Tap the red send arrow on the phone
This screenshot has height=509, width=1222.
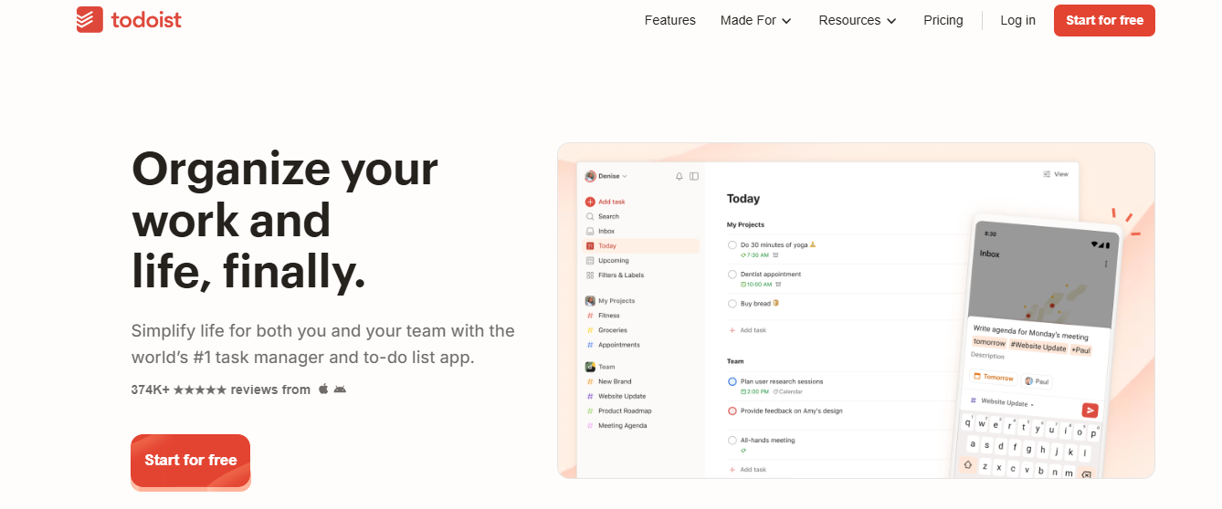(1090, 410)
